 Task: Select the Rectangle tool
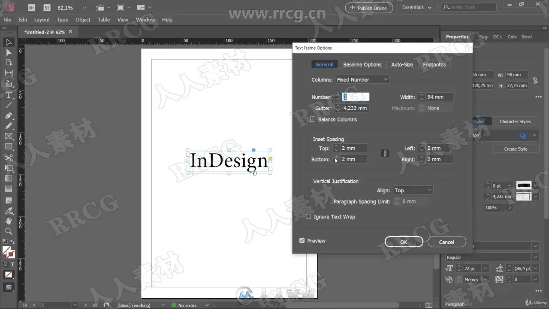point(9,147)
